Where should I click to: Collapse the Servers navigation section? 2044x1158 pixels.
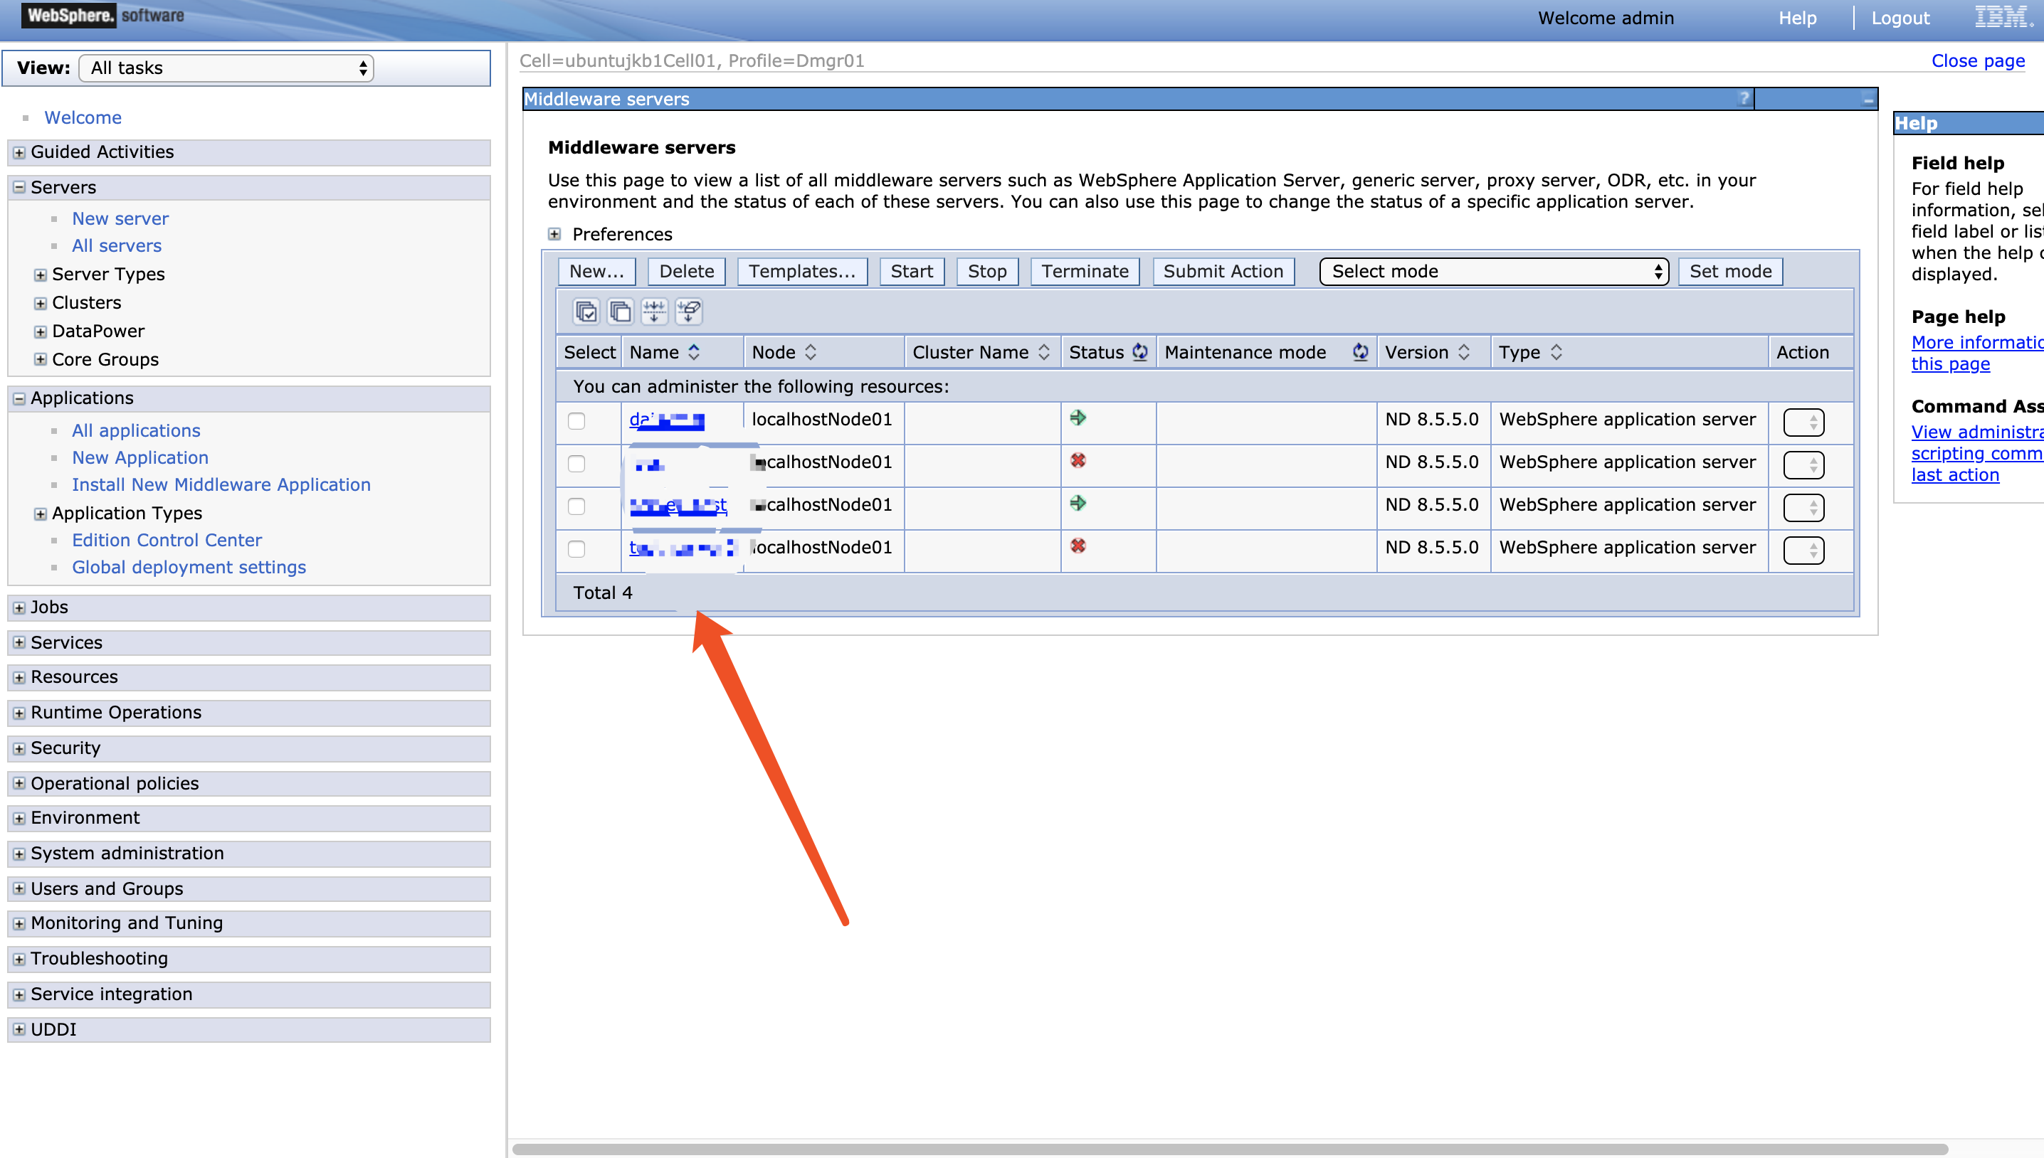point(19,188)
